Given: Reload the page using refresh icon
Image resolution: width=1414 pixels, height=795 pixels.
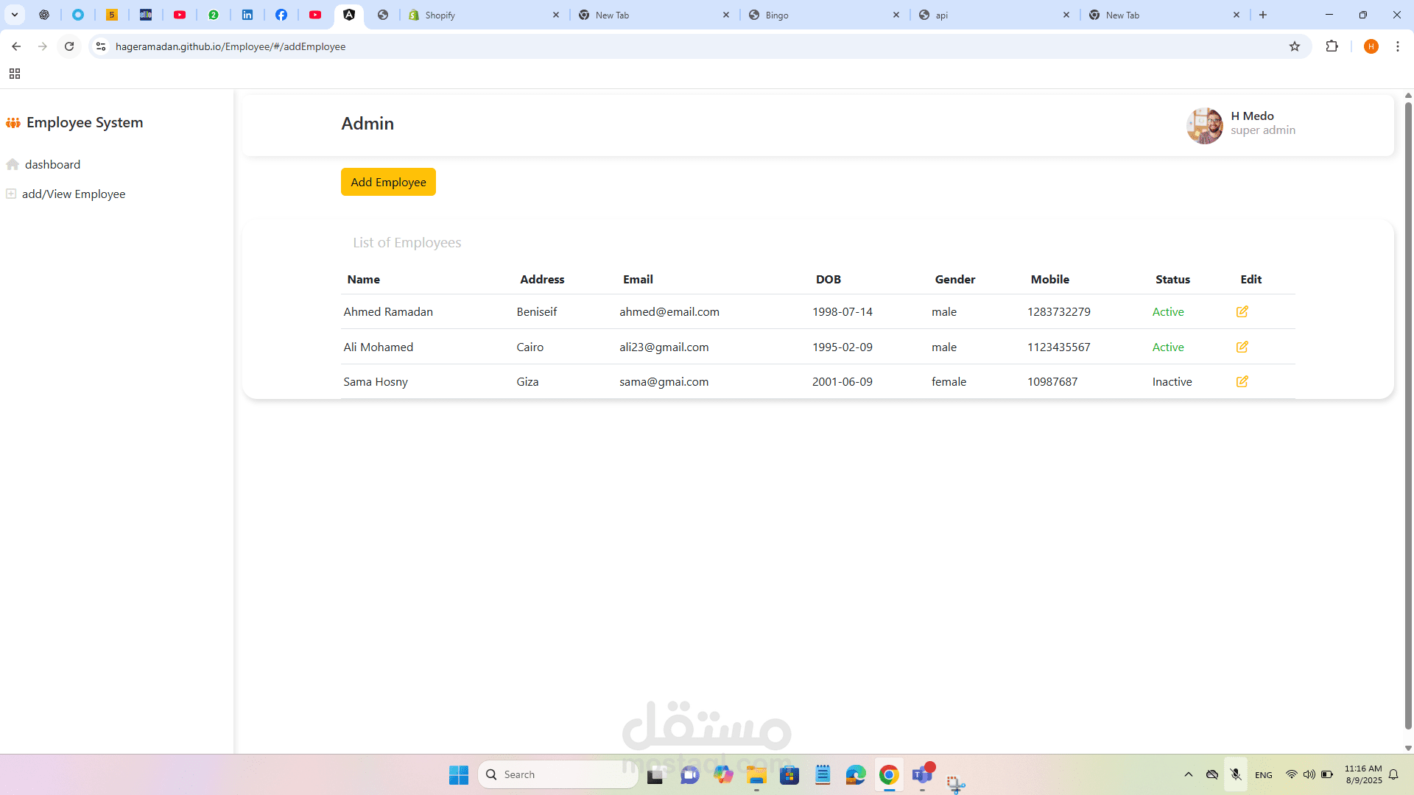Looking at the screenshot, I should 69,46.
